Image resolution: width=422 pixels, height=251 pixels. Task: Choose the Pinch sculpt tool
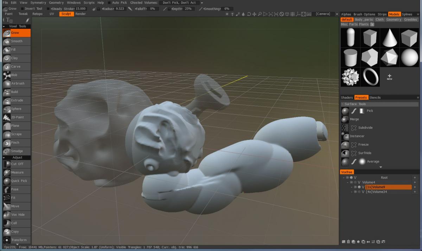tap(16, 143)
